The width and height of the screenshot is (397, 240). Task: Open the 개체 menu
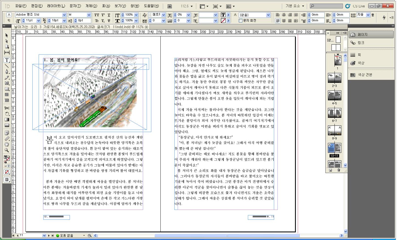[91, 6]
